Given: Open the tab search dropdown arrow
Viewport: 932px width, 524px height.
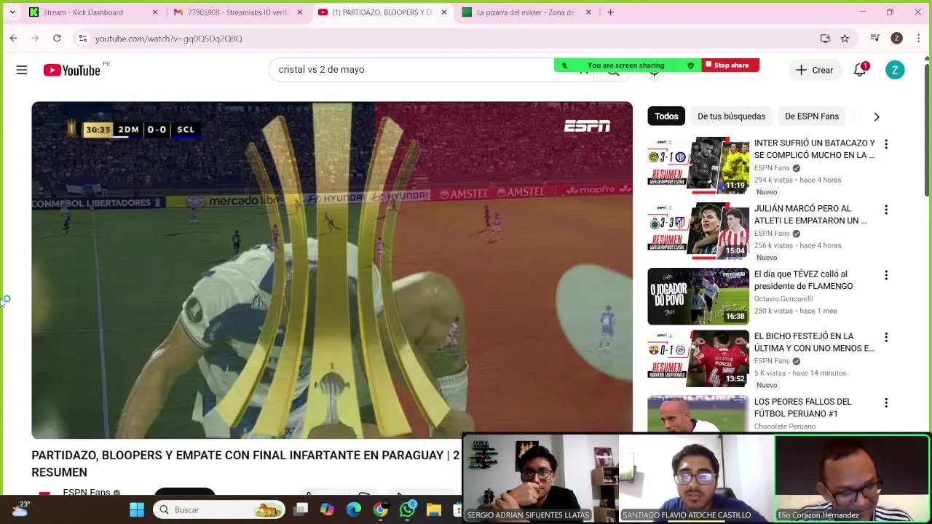Looking at the screenshot, I should click(12, 12).
